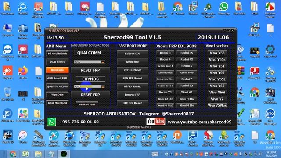
Task: Select Redmi Note 4 in Xiomi FRP list
Action: click(165, 66)
